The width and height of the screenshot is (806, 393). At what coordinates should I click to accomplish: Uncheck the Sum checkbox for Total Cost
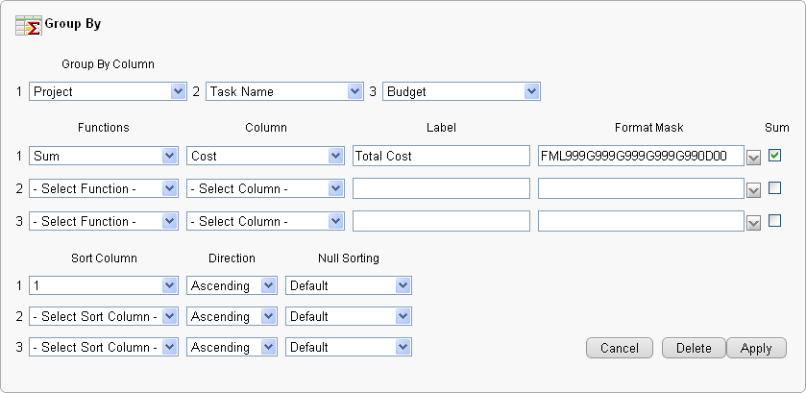click(x=775, y=155)
